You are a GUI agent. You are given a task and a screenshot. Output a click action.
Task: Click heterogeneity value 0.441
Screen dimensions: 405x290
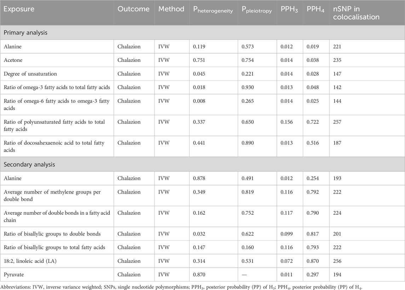[199, 143]
